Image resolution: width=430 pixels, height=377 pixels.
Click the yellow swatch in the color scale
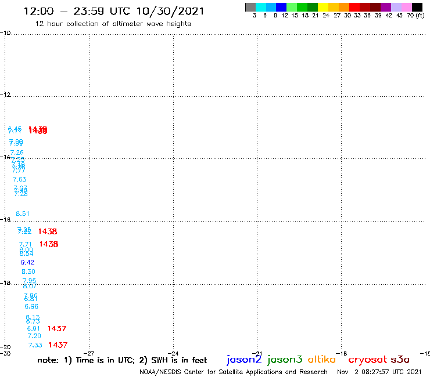point(323,7)
